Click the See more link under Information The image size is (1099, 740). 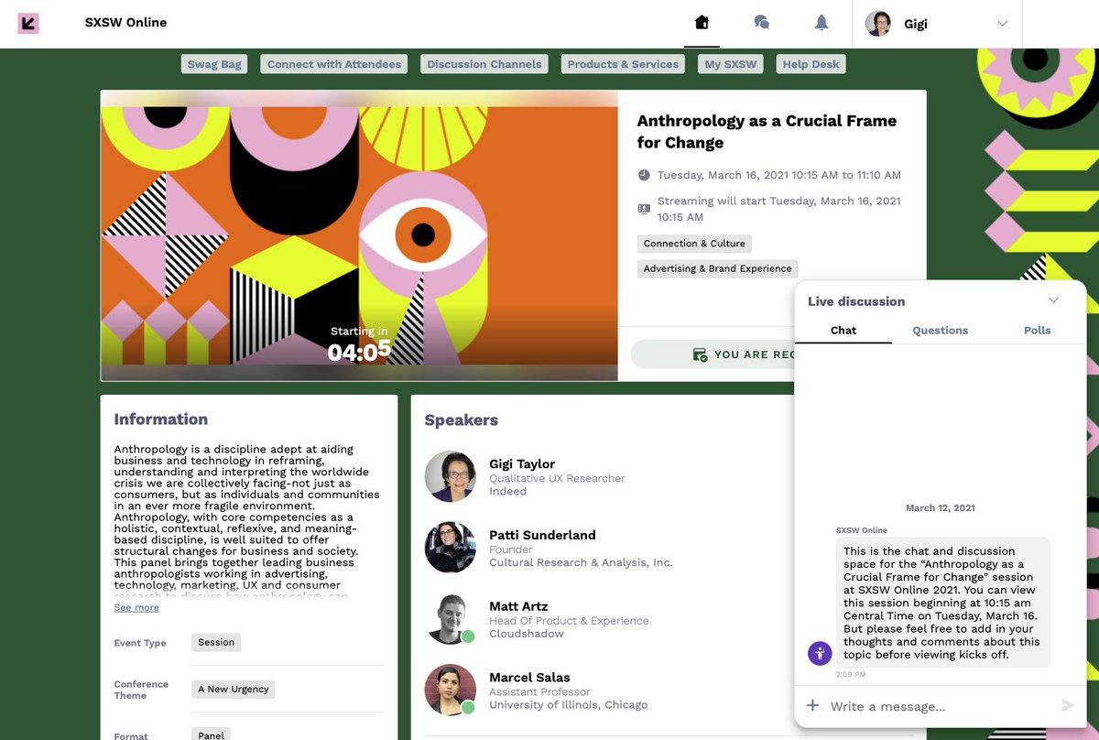(x=136, y=607)
